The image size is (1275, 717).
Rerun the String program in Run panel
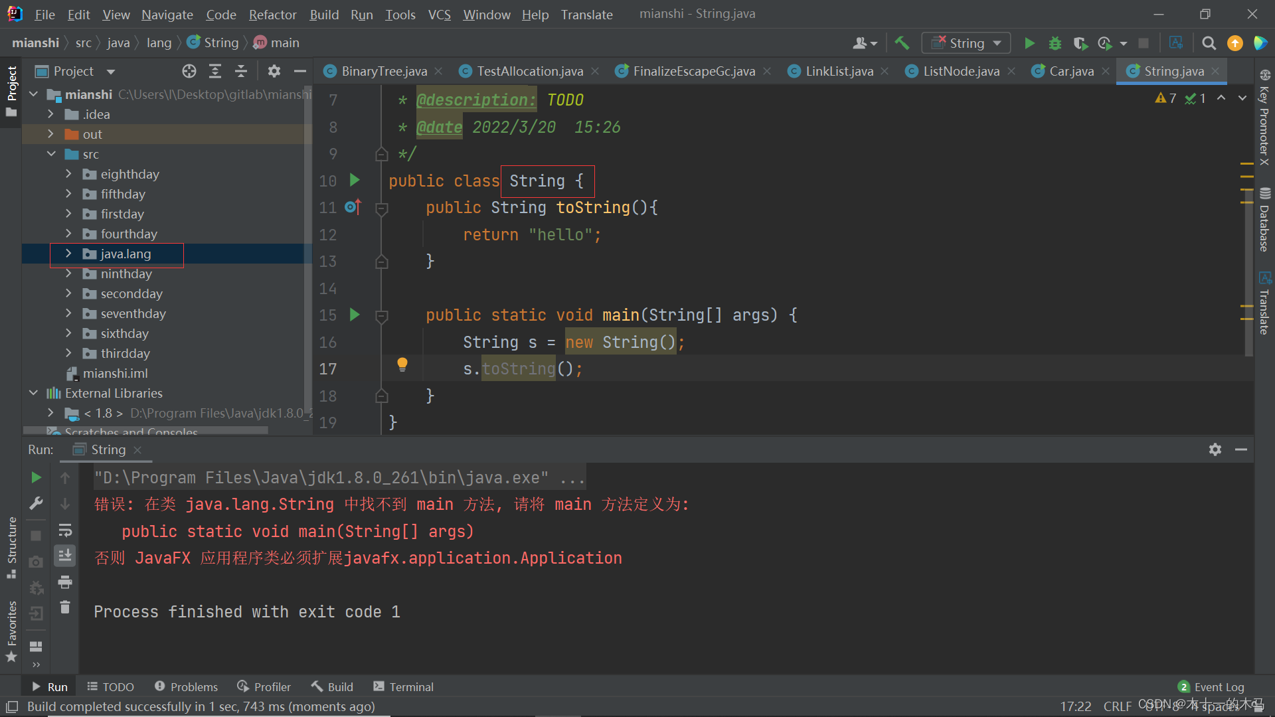coord(36,477)
